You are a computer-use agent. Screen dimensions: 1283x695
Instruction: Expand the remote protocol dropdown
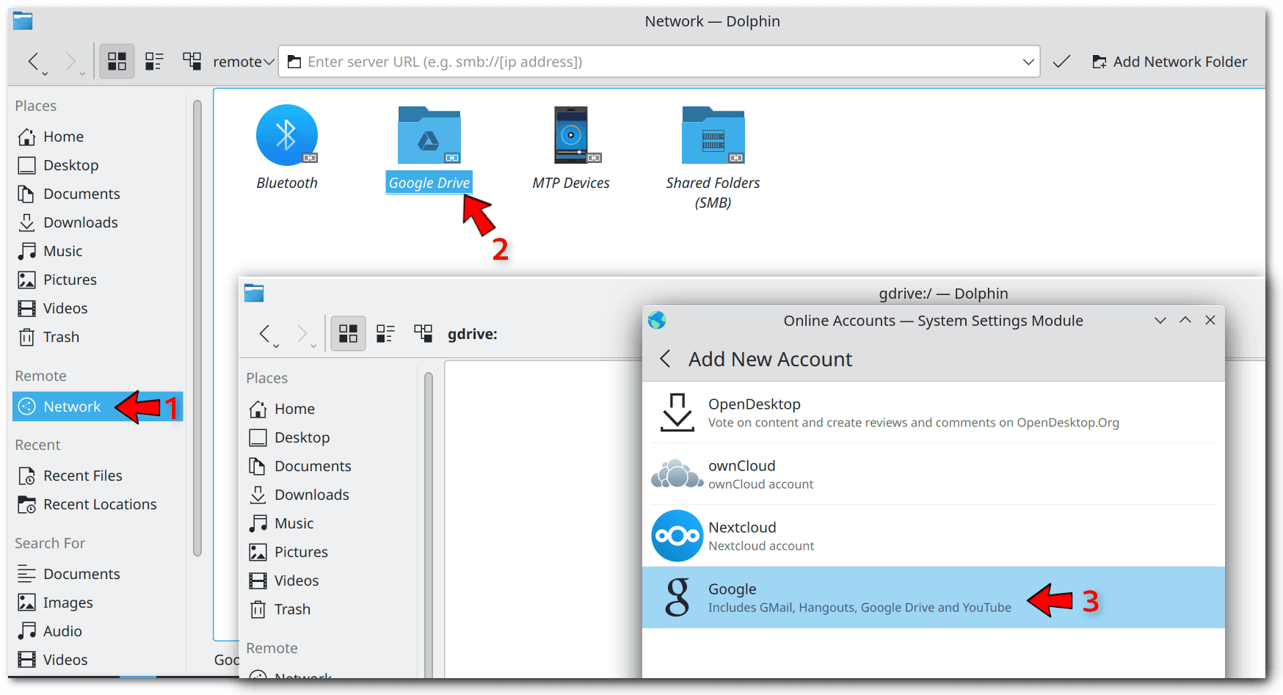click(244, 62)
